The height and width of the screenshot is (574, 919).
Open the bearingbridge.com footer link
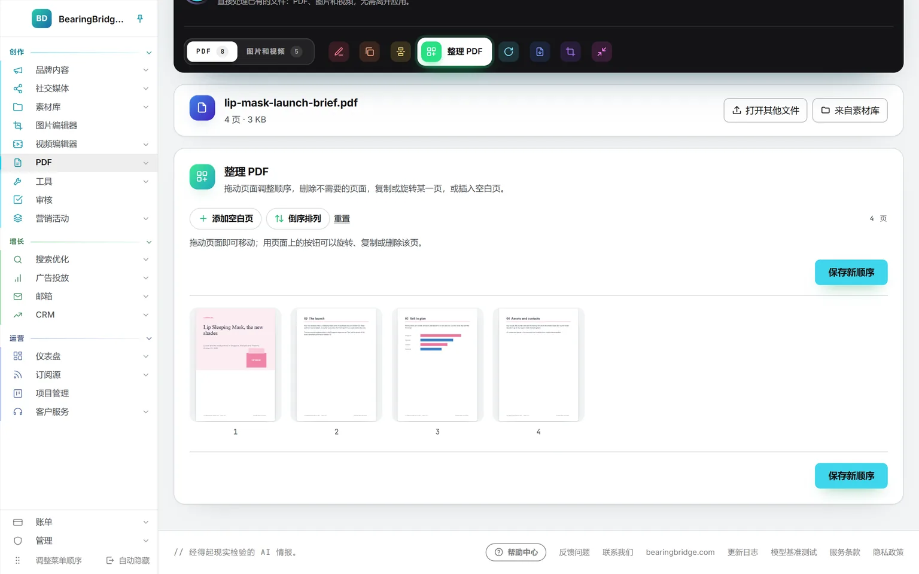click(680, 552)
